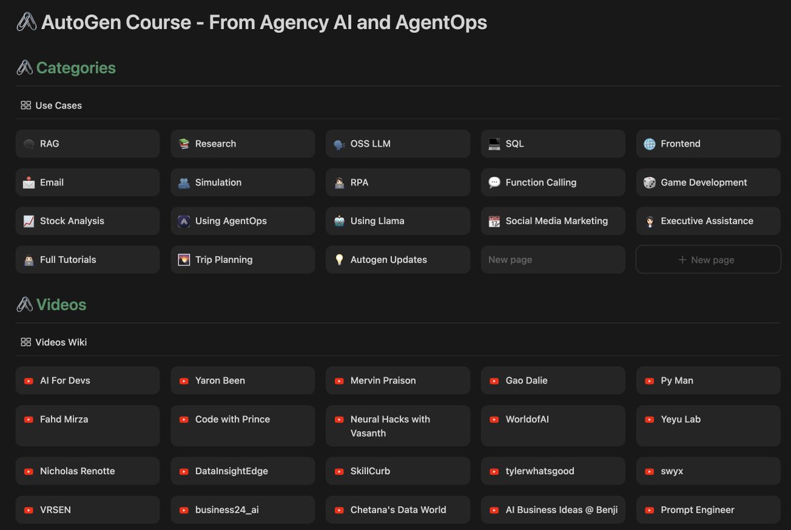Screen dimensions: 791x530
Task: Open the DataInsightEdge card
Action: click(x=243, y=471)
